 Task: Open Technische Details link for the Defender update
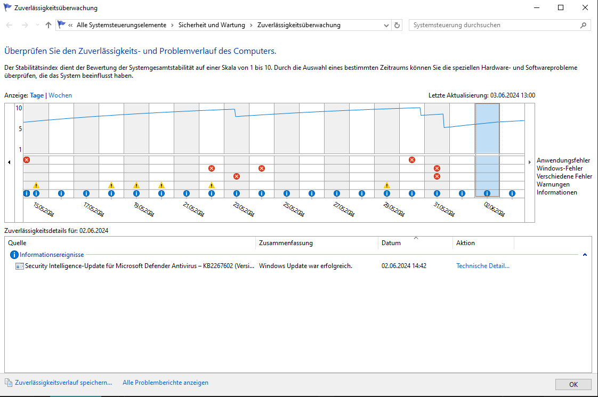[x=483, y=266]
